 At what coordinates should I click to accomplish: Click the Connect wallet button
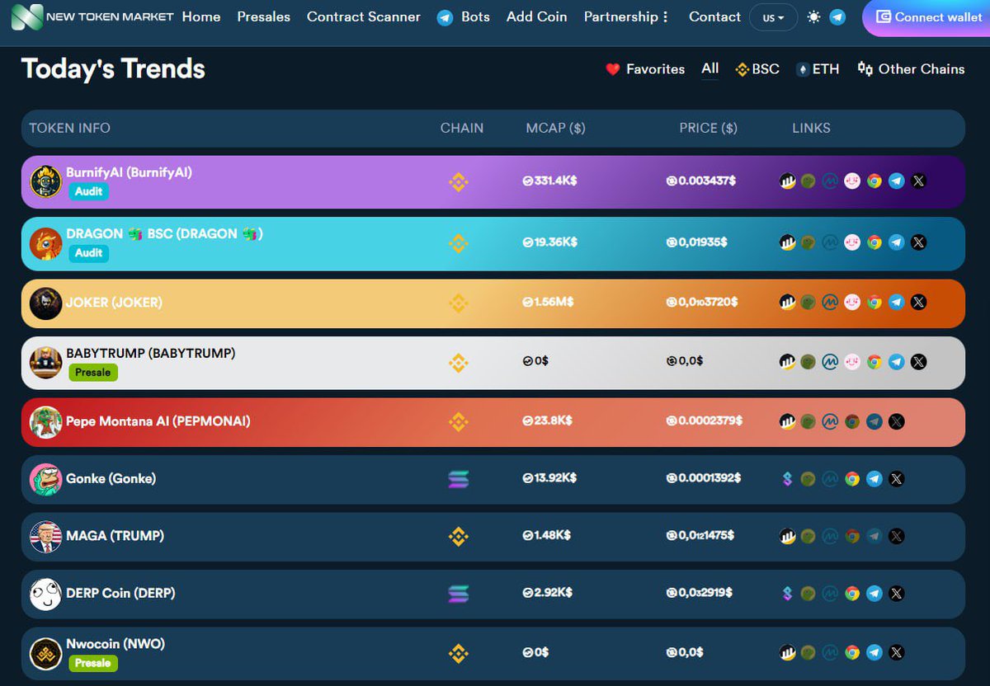point(928,17)
